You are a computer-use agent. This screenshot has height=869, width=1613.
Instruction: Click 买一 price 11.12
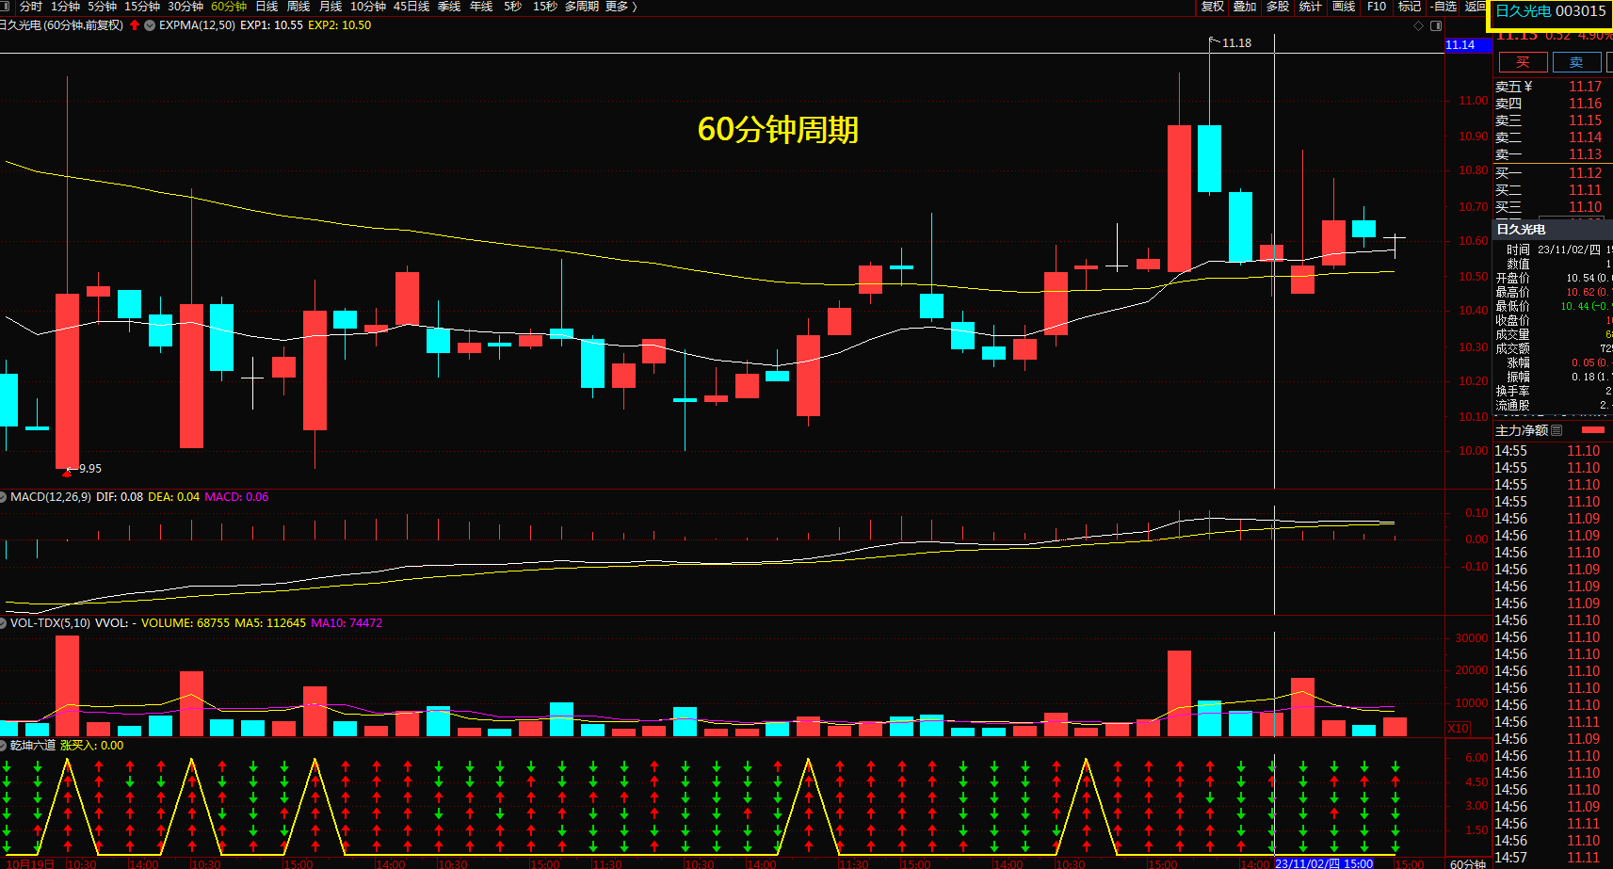point(1585,173)
